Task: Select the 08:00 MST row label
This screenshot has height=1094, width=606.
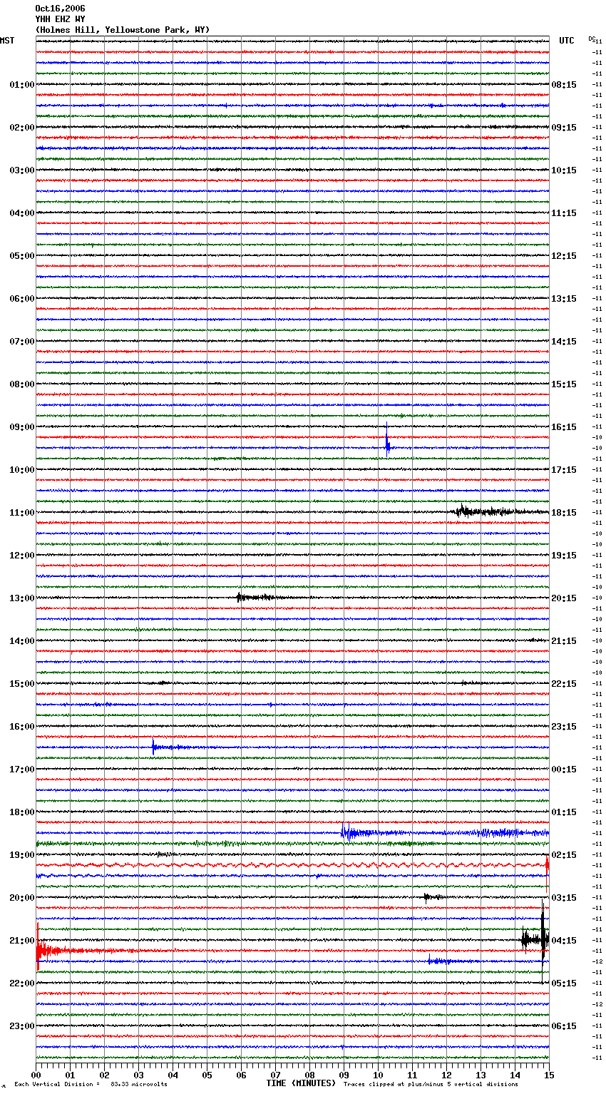Action: pos(22,384)
